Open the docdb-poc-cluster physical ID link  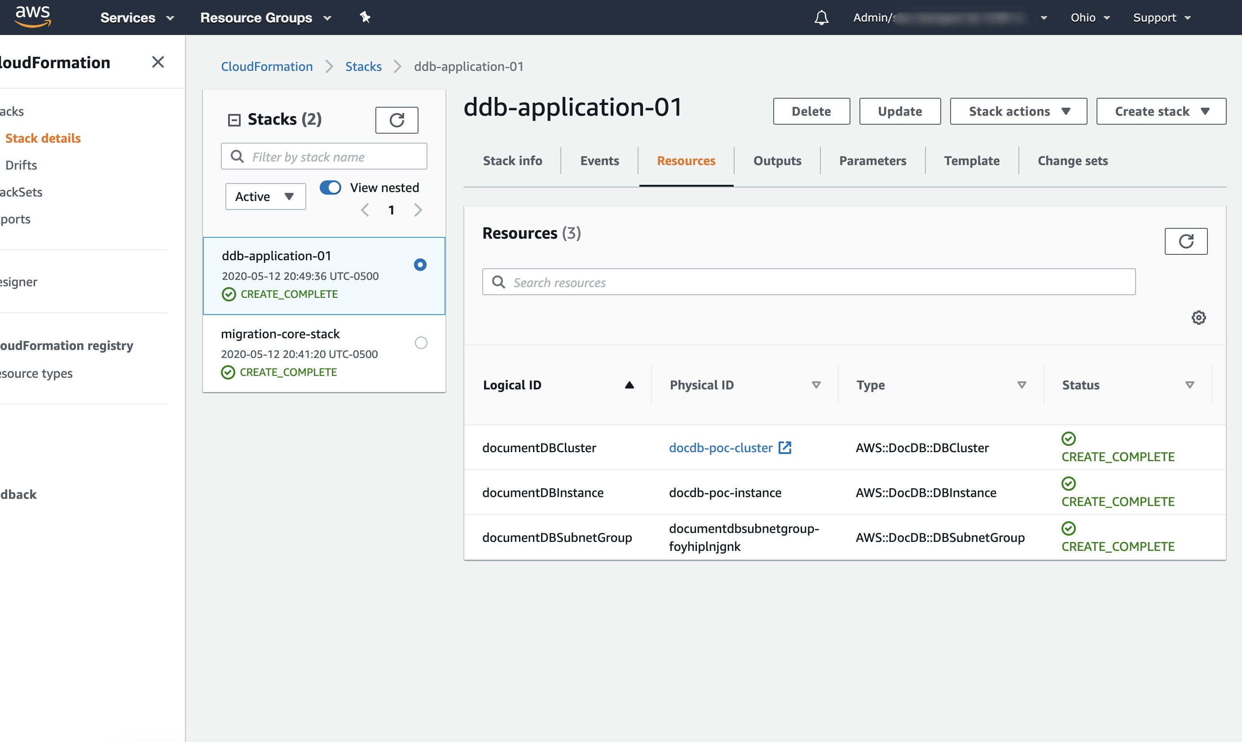721,448
